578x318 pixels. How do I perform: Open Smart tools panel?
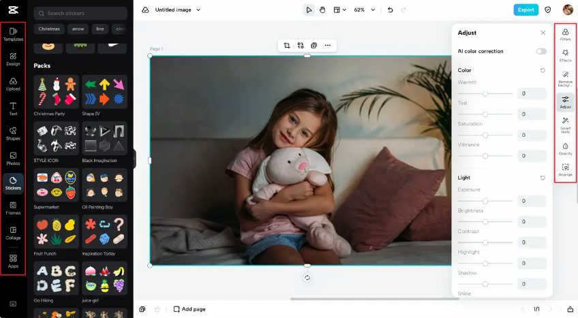click(566, 125)
